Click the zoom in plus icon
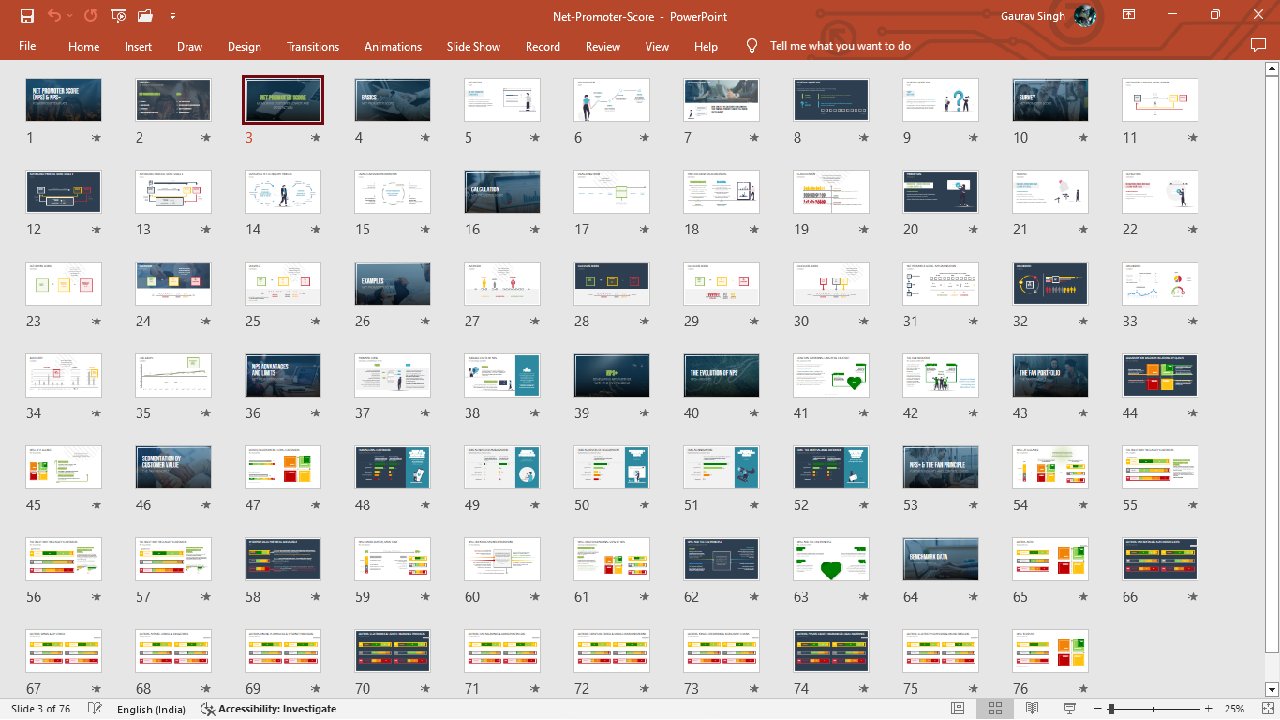The image size is (1280, 720). 1208,709
